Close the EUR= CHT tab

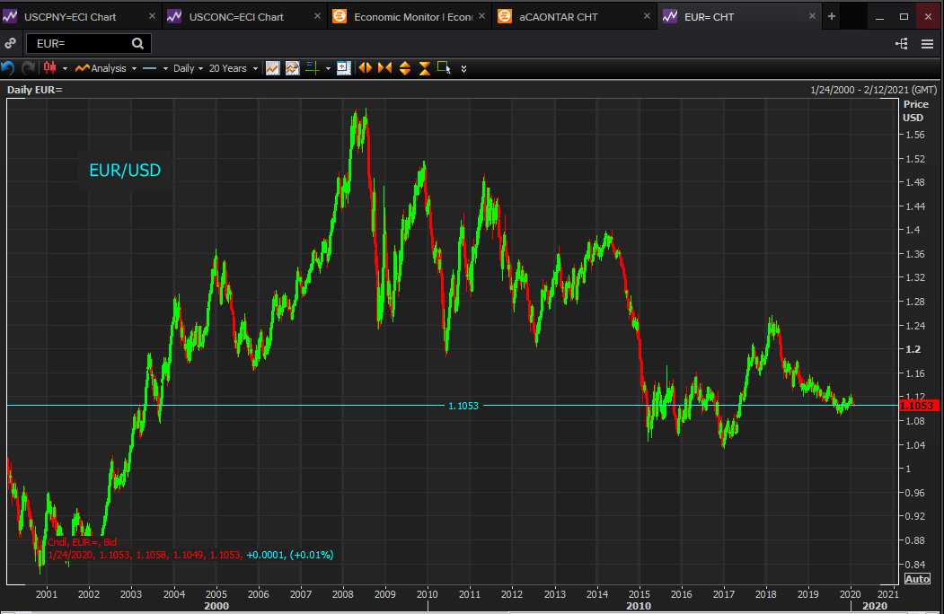click(812, 16)
